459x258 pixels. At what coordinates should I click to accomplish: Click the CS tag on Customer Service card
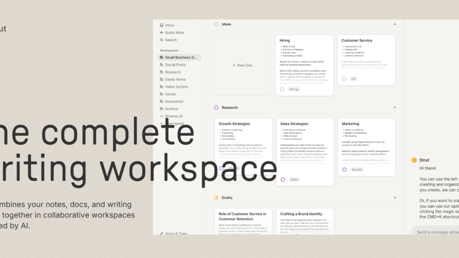tap(353, 79)
